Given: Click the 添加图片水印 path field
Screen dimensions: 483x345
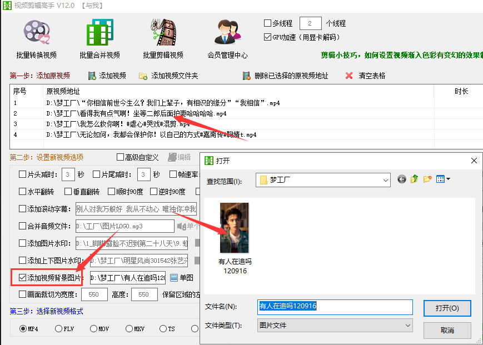Looking at the screenshot, I should coord(132,243).
